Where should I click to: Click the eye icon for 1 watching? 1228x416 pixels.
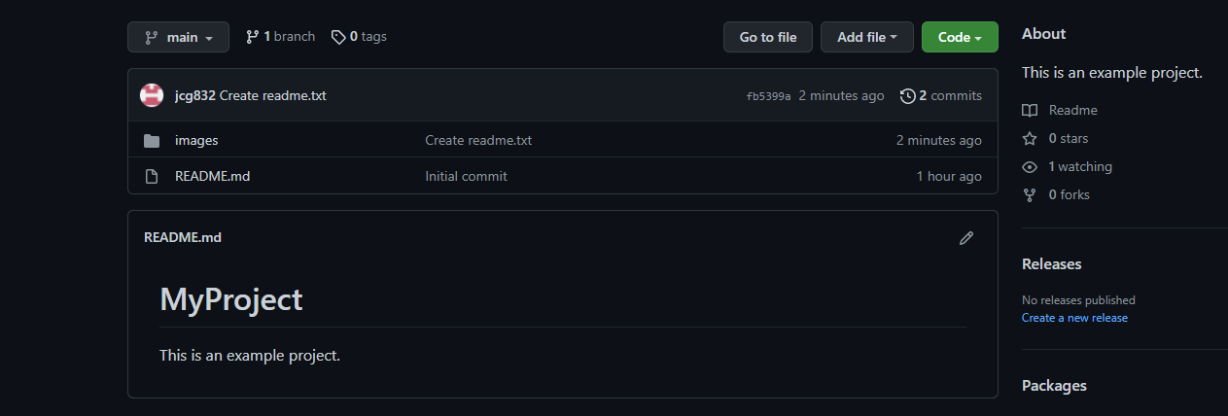[x=1030, y=167]
